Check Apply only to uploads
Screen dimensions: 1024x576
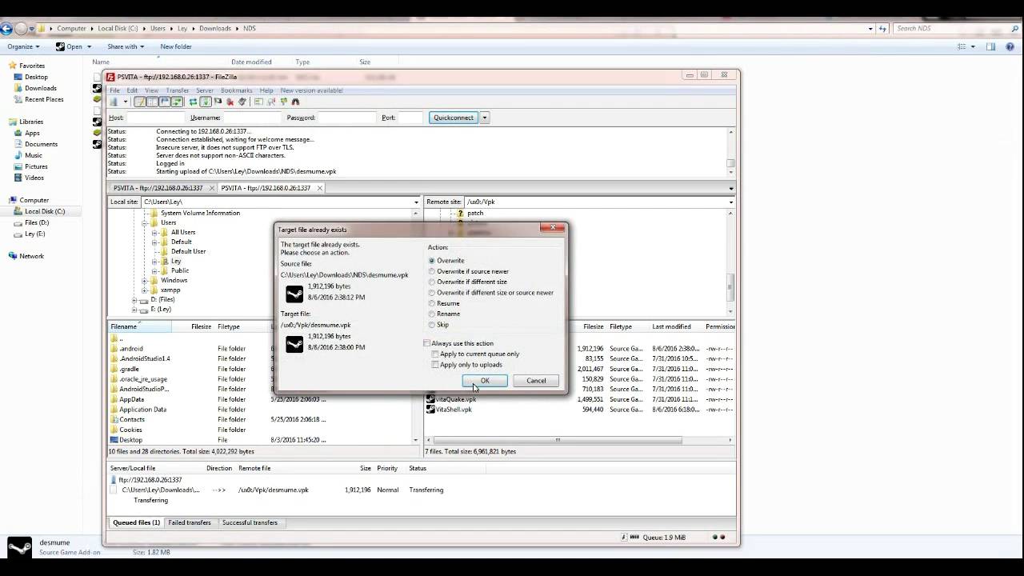tap(435, 364)
